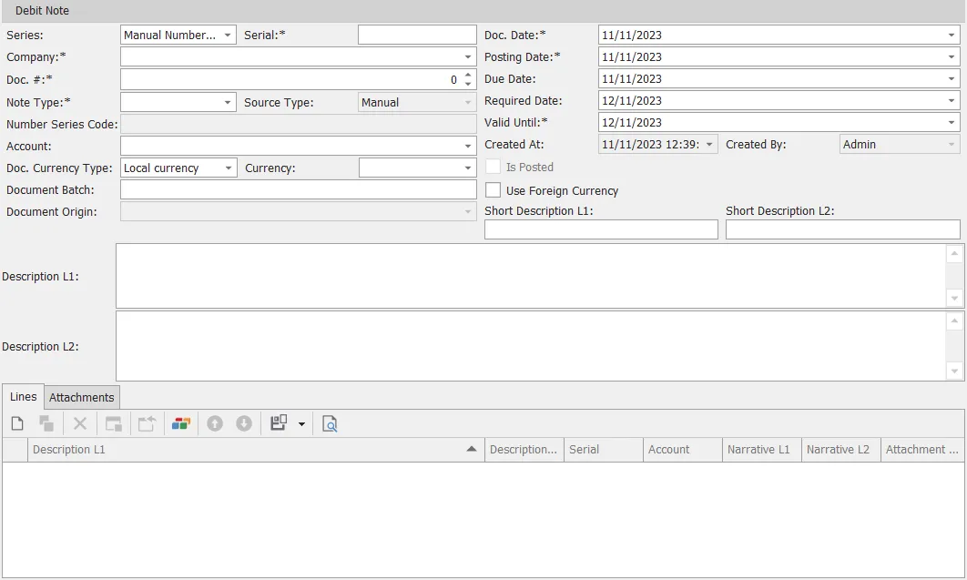
Task: Switch to the Attachments tab
Action: click(x=81, y=397)
